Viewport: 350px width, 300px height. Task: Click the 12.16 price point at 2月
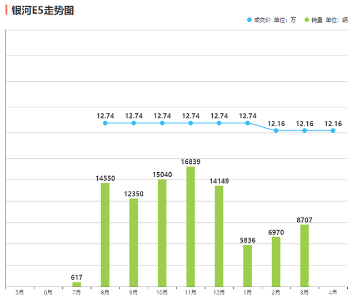pyautogui.click(x=276, y=131)
